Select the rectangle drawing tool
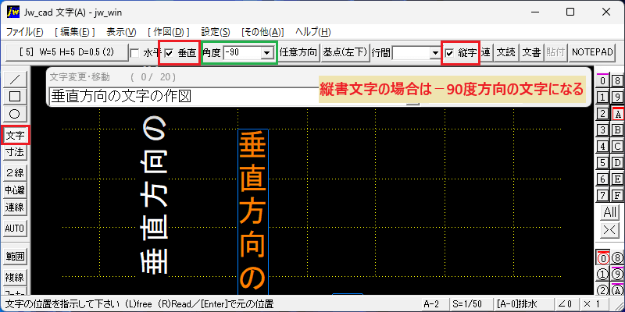 tap(15, 96)
